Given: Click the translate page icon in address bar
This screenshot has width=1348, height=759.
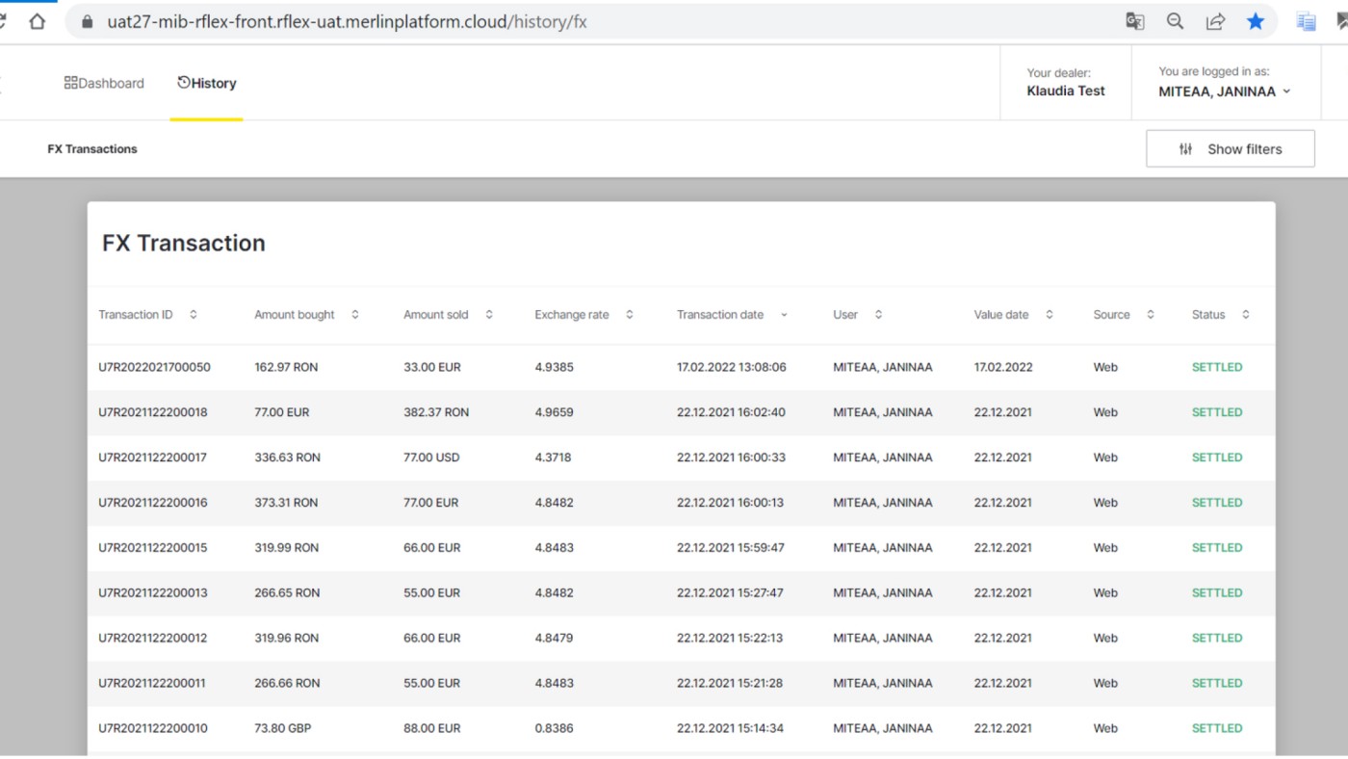Looking at the screenshot, I should coord(1135,21).
